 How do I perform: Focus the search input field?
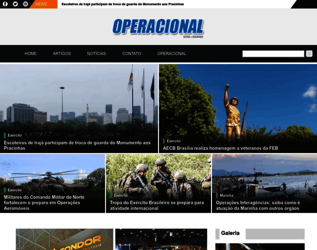[273, 54]
